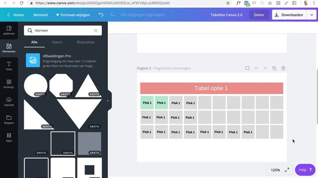
Task: Click the Downloaden button
Action: pos(289,15)
